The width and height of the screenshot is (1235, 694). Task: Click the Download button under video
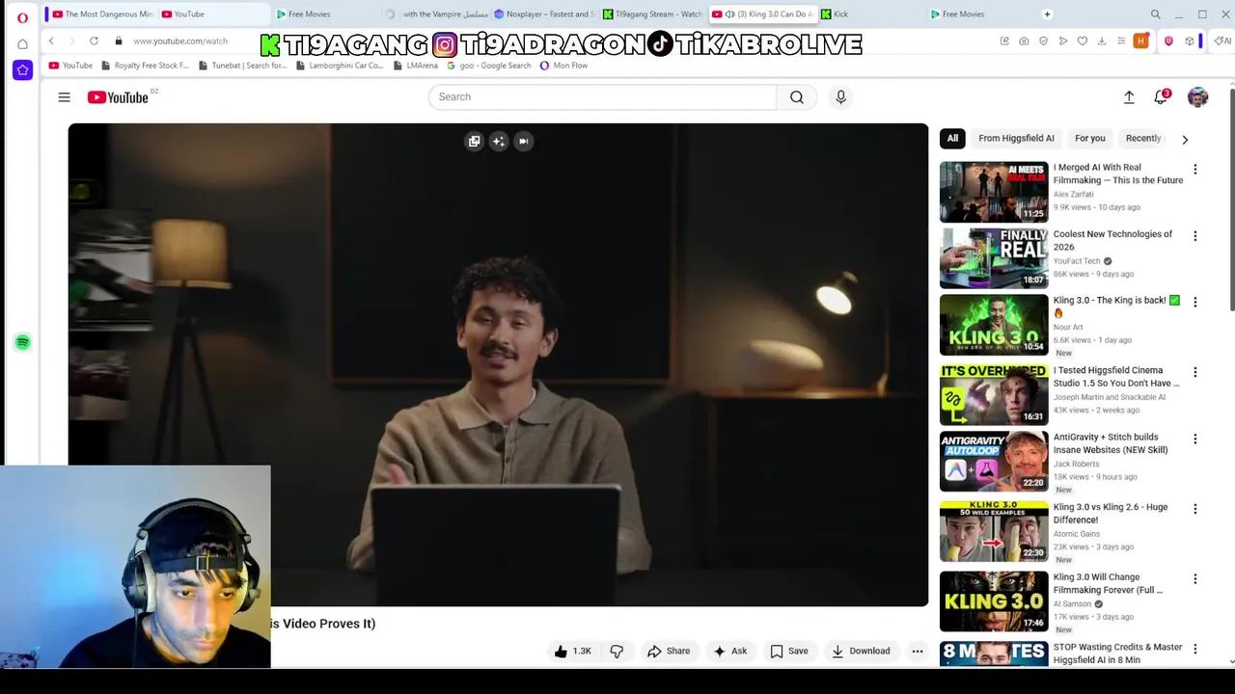(861, 652)
